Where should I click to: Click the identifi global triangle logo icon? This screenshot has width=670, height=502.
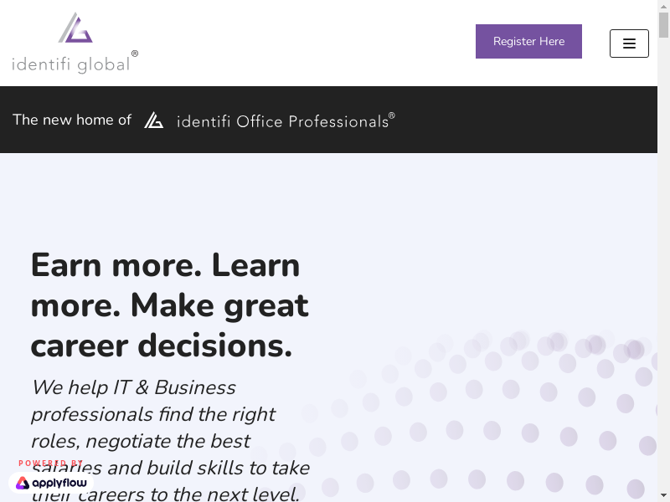75,28
